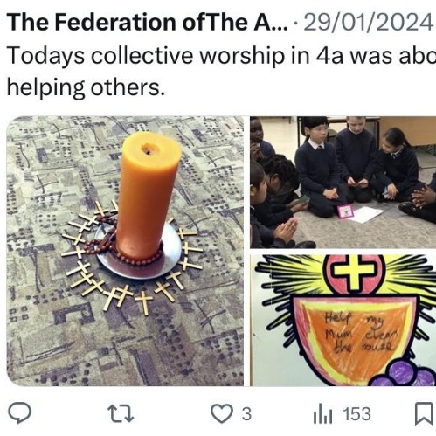Click the reply speech bubble icon
The width and height of the screenshot is (436, 436).
19,413
